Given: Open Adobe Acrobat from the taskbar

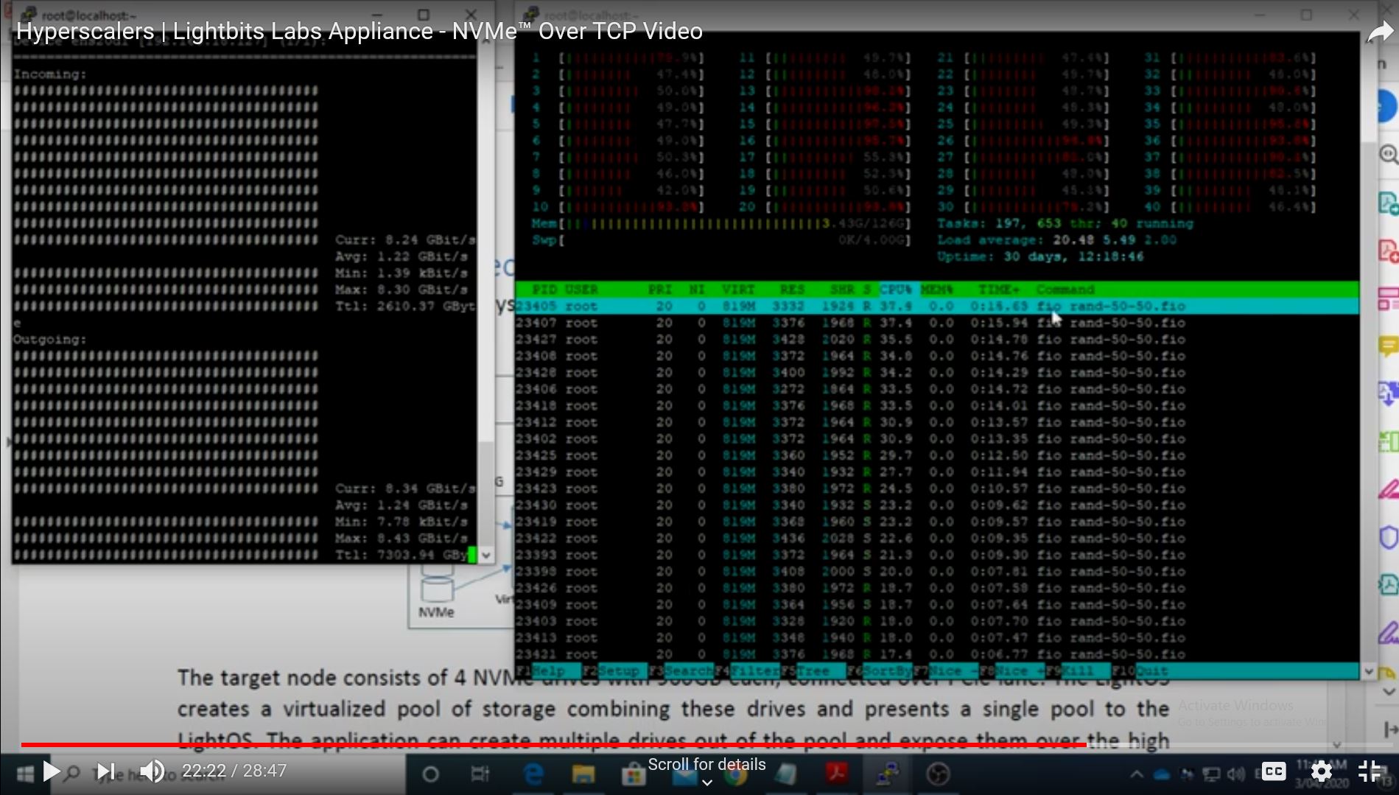Looking at the screenshot, I should tap(836, 774).
